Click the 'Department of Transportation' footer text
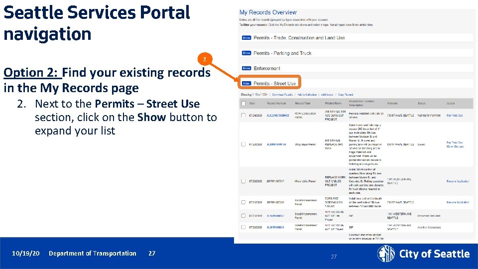 coord(93,254)
